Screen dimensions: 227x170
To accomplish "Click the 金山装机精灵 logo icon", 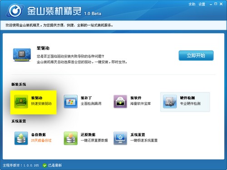I will click(15, 10).
